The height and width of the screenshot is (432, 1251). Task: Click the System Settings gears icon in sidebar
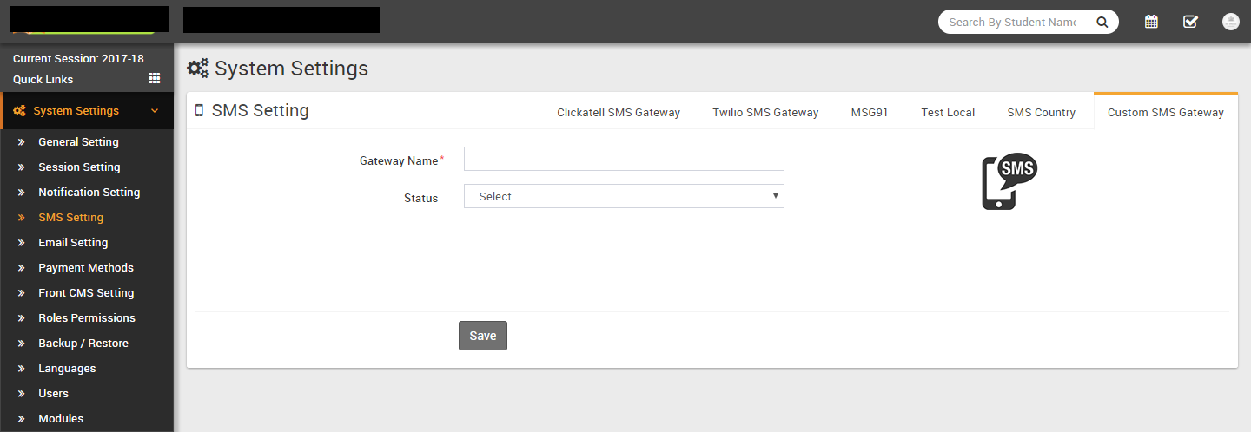pos(19,111)
